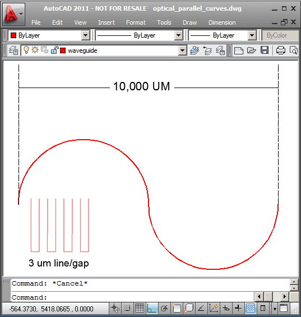The height and width of the screenshot is (317, 301).
Task: Click red ByLayer color swatch in properties
Action: tap(13, 35)
